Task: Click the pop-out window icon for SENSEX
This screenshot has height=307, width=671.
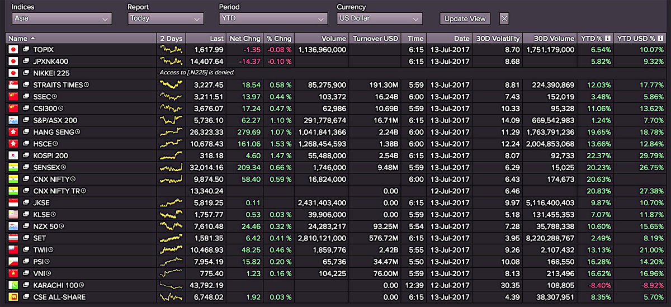Action: pyautogui.click(x=26, y=167)
